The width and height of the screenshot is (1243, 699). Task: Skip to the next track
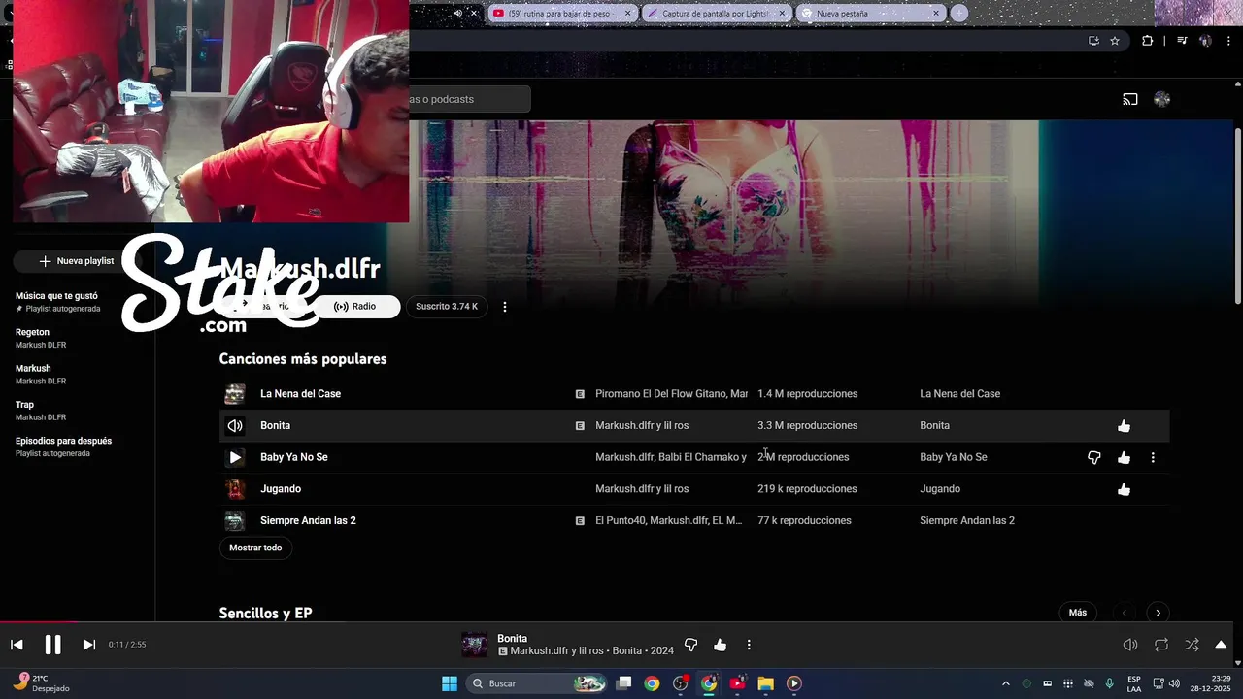[x=88, y=645]
